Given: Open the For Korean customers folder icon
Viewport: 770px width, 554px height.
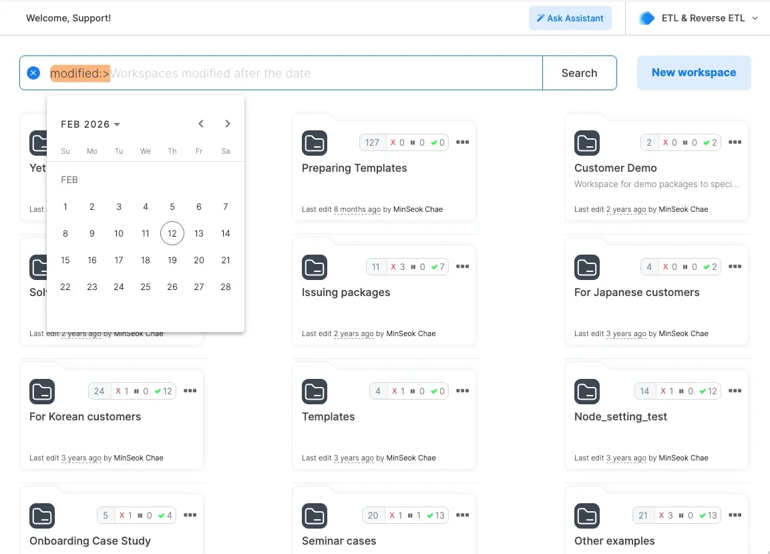Looking at the screenshot, I should coord(42,392).
